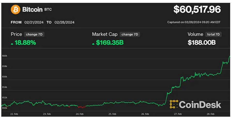Viewport: 232px width, 119px height.
Task: Click the 24. Feb x-axis label
Action: click(80, 114)
